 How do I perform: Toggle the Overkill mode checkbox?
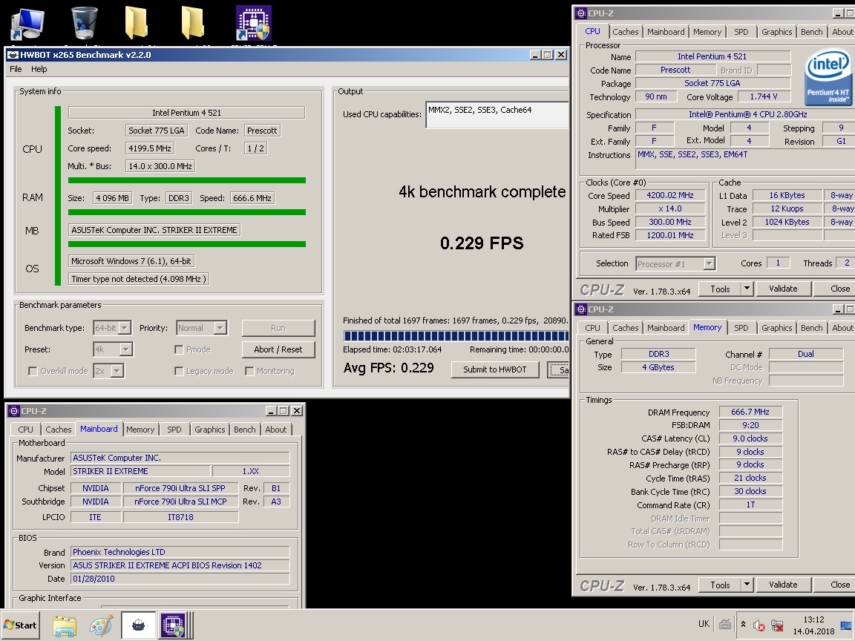click(x=33, y=371)
